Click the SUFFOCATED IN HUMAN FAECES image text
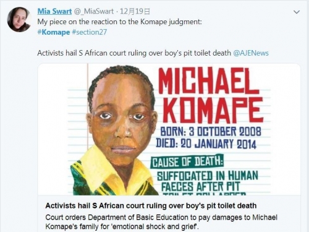309x232 pixels. [x=207, y=181]
